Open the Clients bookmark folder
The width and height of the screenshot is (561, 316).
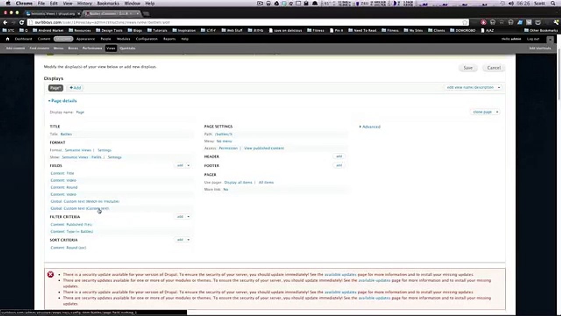coord(437,30)
